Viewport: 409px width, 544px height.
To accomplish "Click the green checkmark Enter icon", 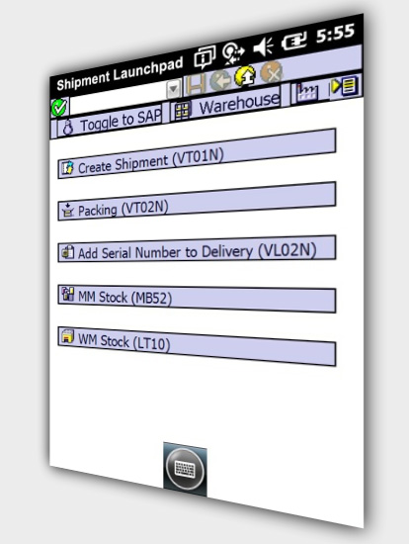I will click(59, 107).
